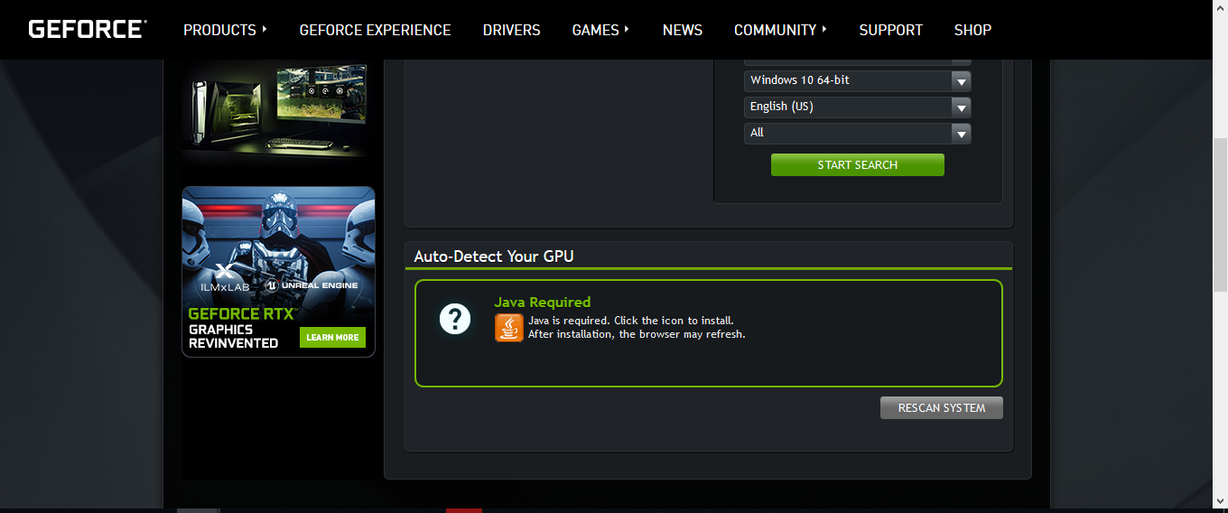Expand the All driver type dropdown
The height and width of the screenshot is (513, 1228).
(858, 133)
